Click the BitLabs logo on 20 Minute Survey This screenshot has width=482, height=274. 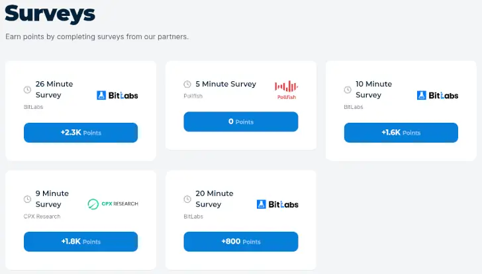coord(277,204)
